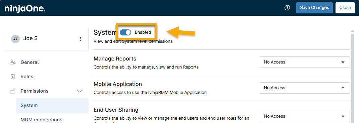Screen dimensions: 359x123
Task: Click 'Controls the ability to manage, view and run Reports'
Action: (146, 67)
